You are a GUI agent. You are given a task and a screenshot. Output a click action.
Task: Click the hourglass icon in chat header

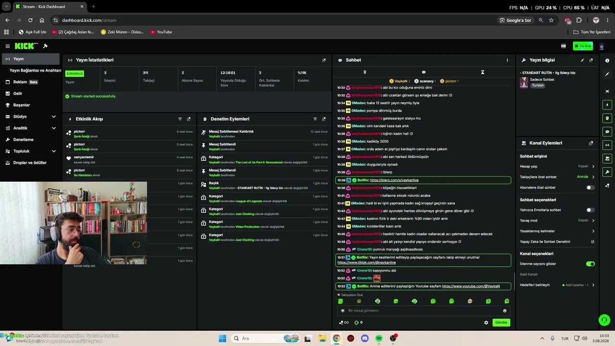tap(482, 72)
